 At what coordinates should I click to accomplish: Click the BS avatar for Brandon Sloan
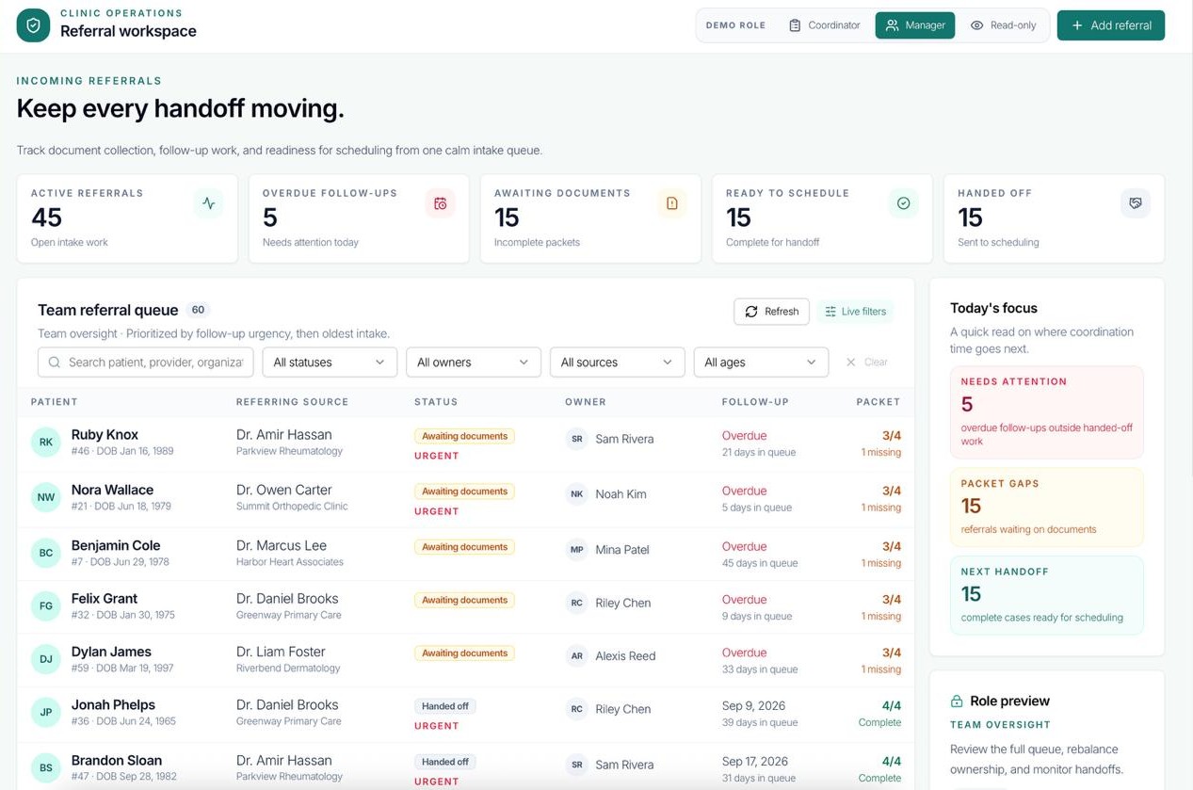pos(46,768)
